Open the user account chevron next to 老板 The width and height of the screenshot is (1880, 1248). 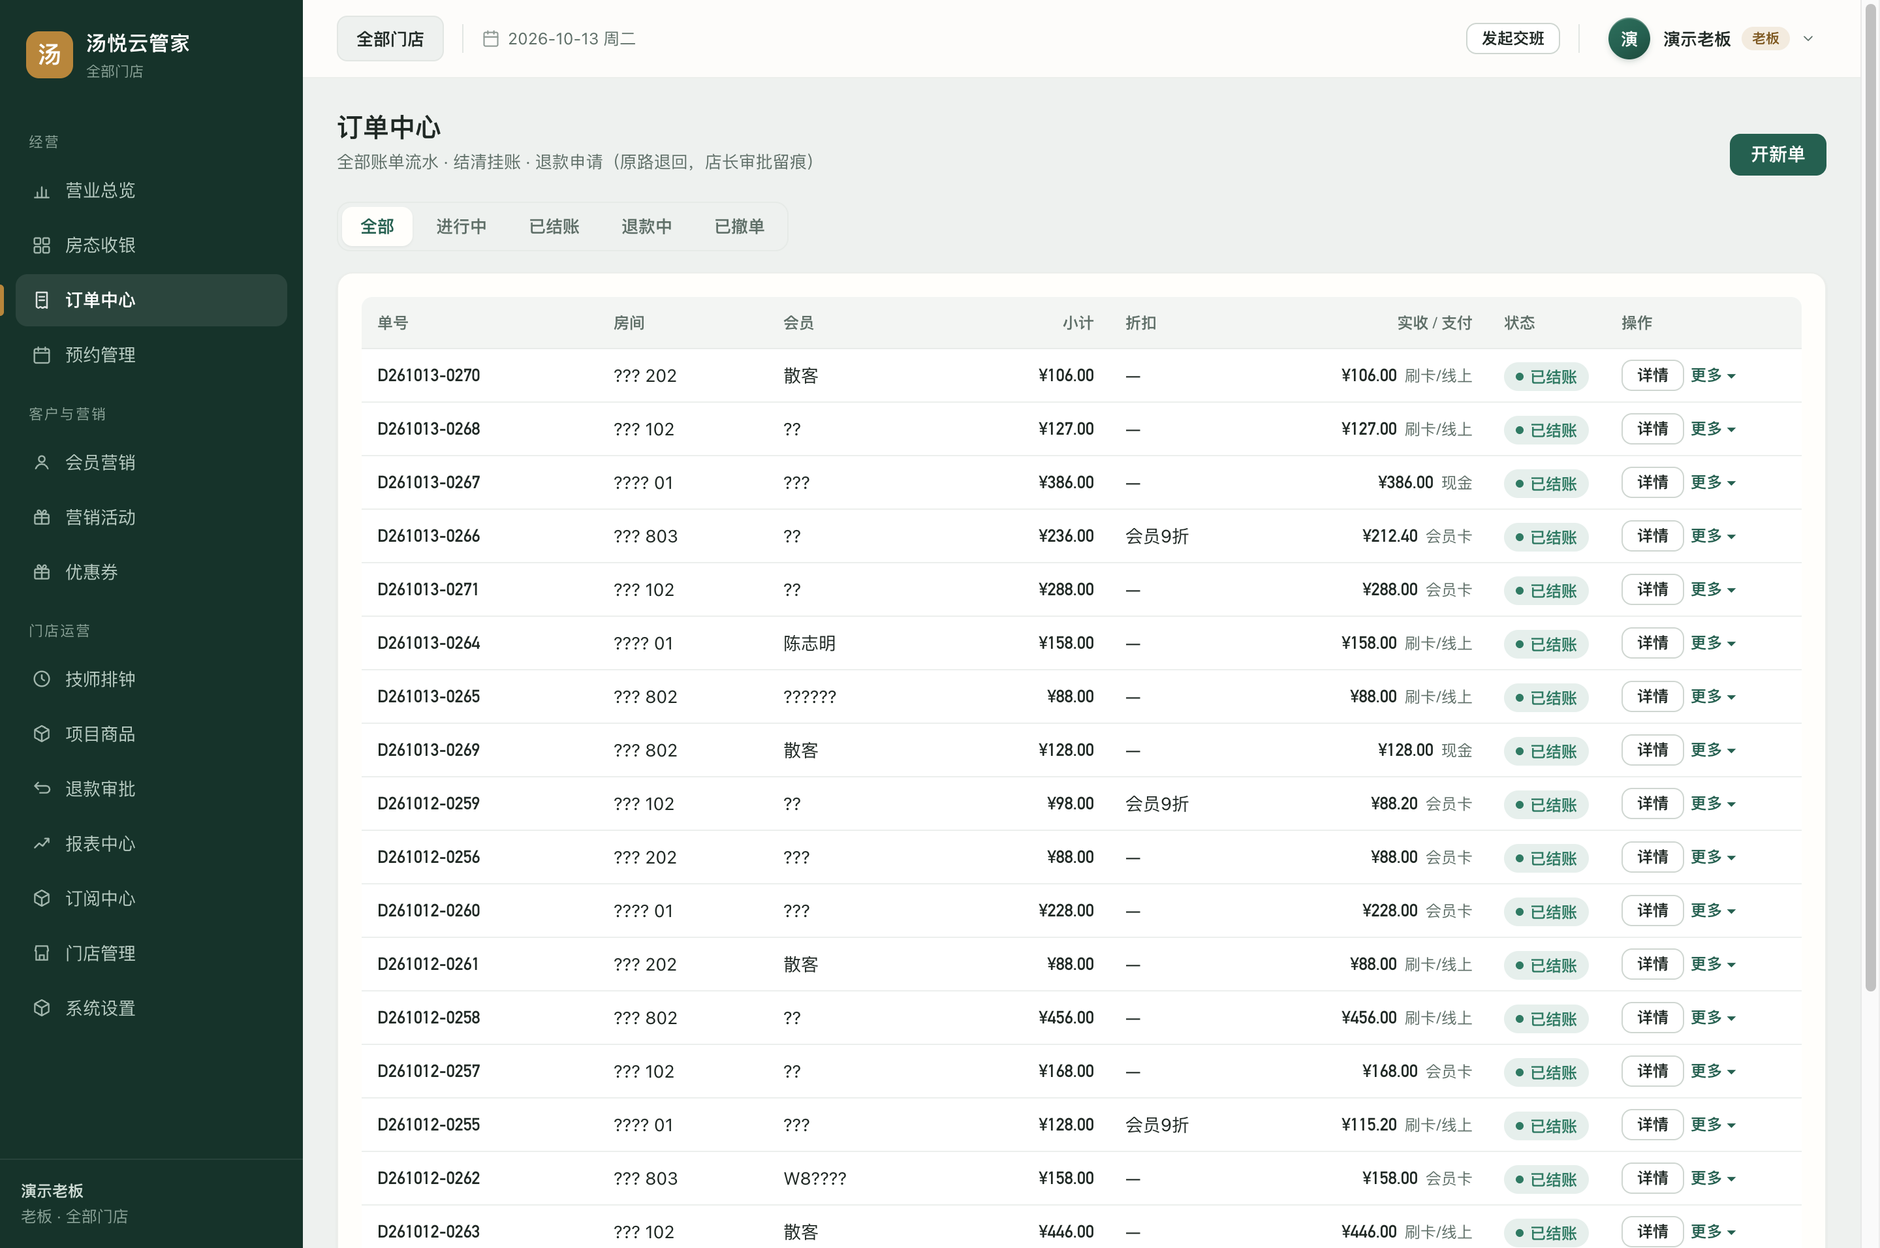point(1808,39)
